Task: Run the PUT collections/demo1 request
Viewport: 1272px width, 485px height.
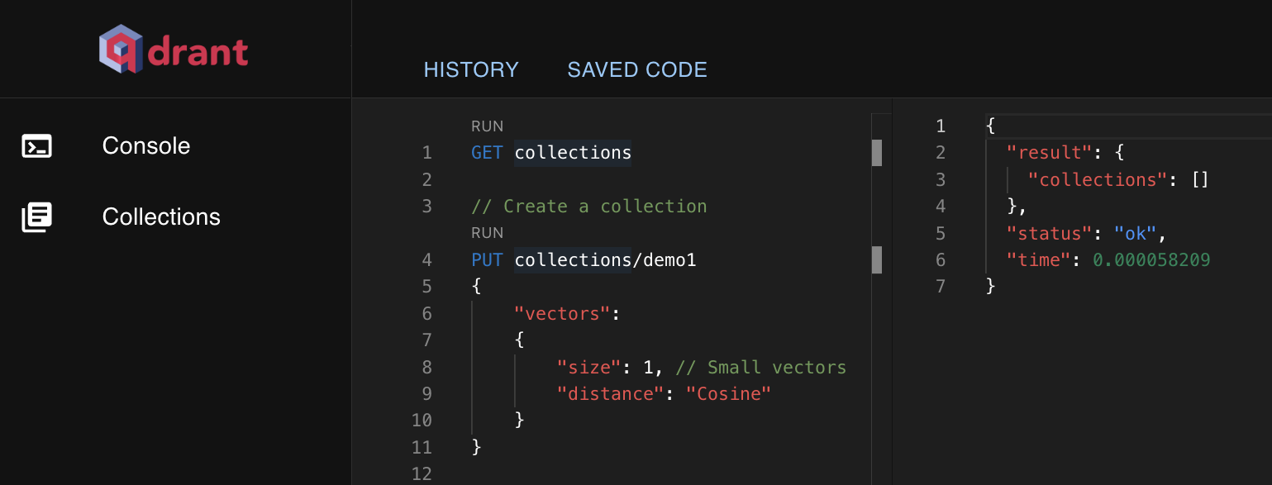Action: pos(487,232)
